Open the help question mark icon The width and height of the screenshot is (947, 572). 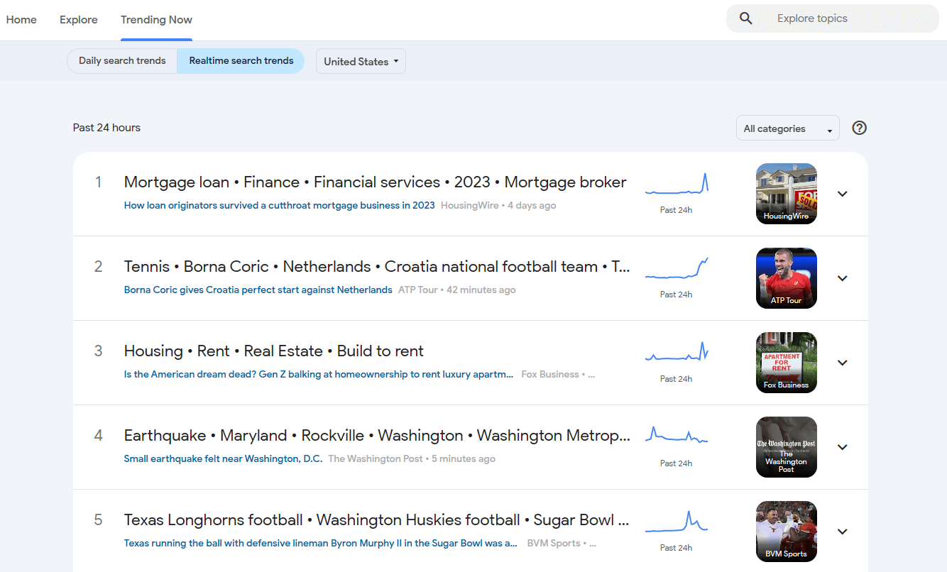[859, 128]
